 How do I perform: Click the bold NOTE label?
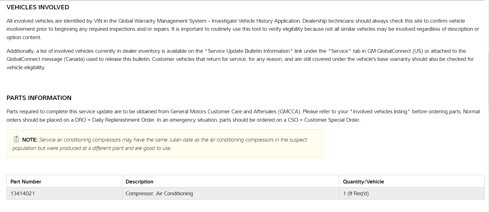[30, 140]
